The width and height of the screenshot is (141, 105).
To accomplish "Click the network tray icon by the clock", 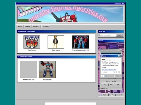I will pos(115,95).
